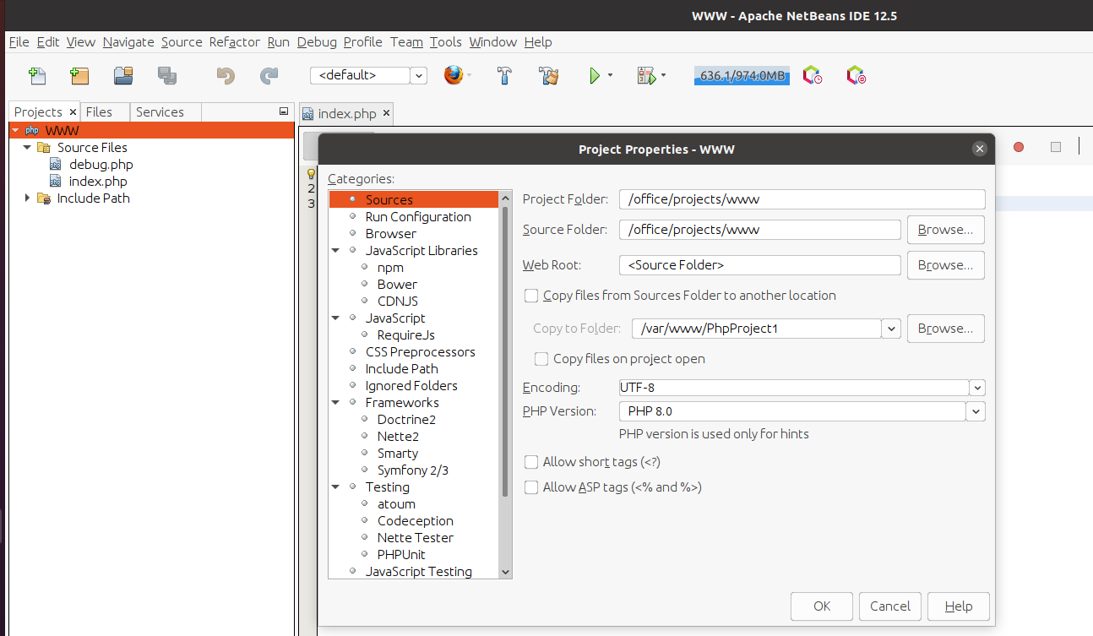The width and height of the screenshot is (1093, 636).
Task: Enable Copy files from Sources Folder
Action: click(x=531, y=296)
